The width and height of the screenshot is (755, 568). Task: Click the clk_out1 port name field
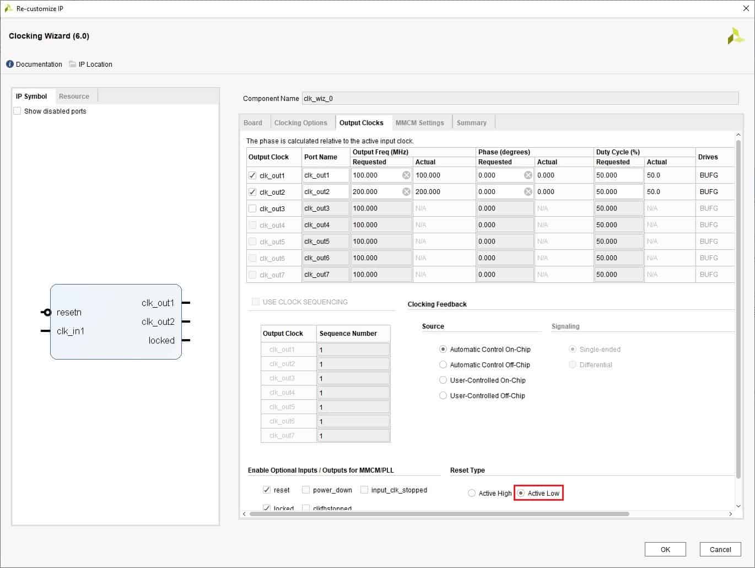[x=325, y=175]
